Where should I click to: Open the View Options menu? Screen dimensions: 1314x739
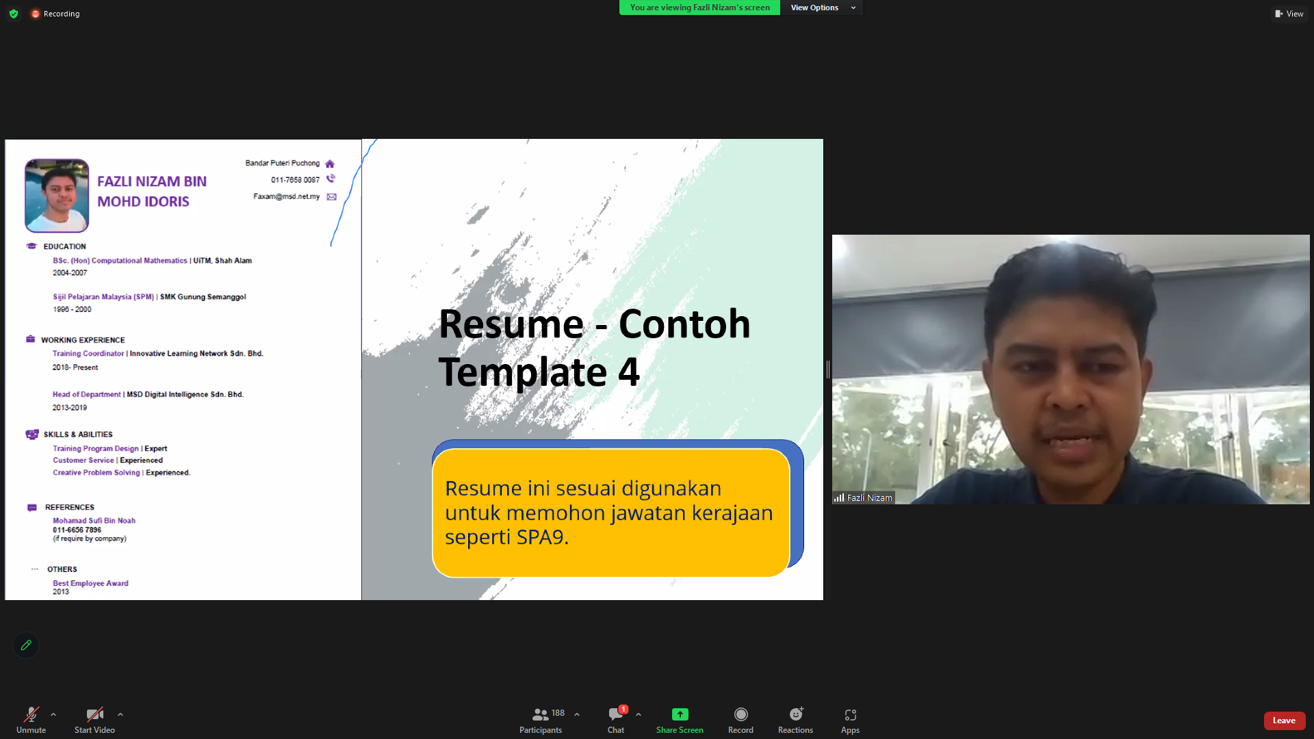tap(823, 8)
